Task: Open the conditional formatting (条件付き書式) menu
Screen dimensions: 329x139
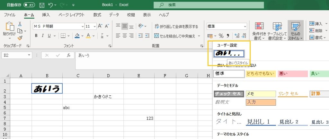Action: point(259,32)
